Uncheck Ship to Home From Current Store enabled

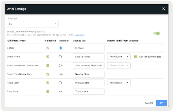(x=48, y=66)
